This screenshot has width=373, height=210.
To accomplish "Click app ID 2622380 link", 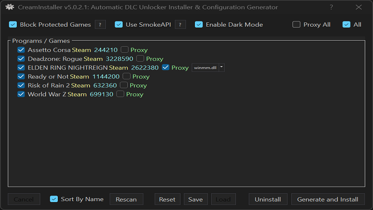I will pyautogui.click(x=145, y=68).
